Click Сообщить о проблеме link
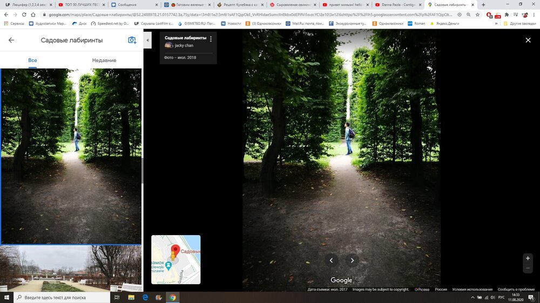Image resolution: width=540 pixels, height=303 pixels. 516,290
